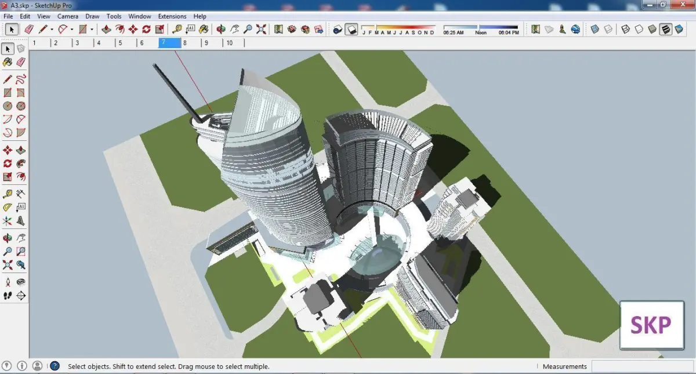Screen dimensions: 696x374
Task: Select the Eraser tool in top toolbar
Action: pos(28,29)
